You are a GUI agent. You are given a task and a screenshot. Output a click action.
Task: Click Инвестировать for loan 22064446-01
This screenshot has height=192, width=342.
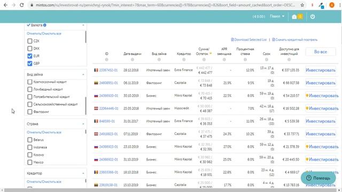point(322,108)
